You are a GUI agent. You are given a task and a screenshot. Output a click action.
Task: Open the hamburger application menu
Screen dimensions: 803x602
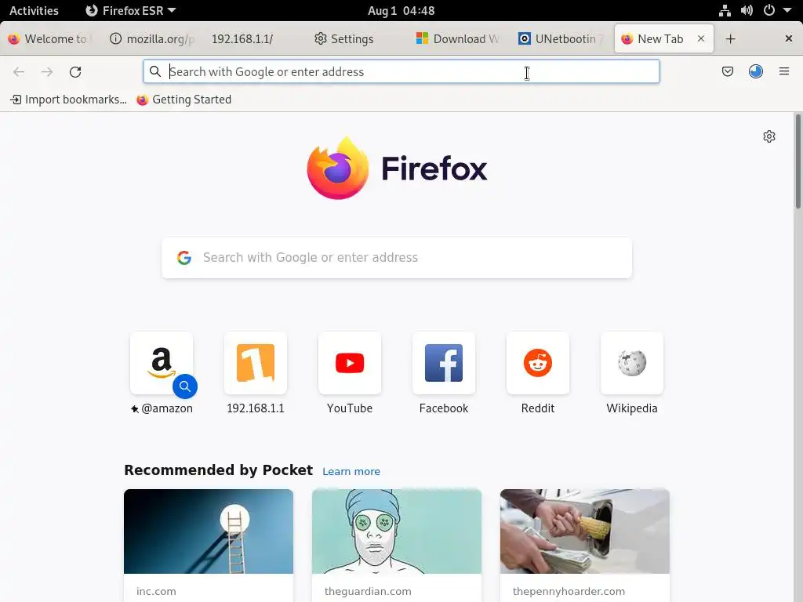[783, 71]
